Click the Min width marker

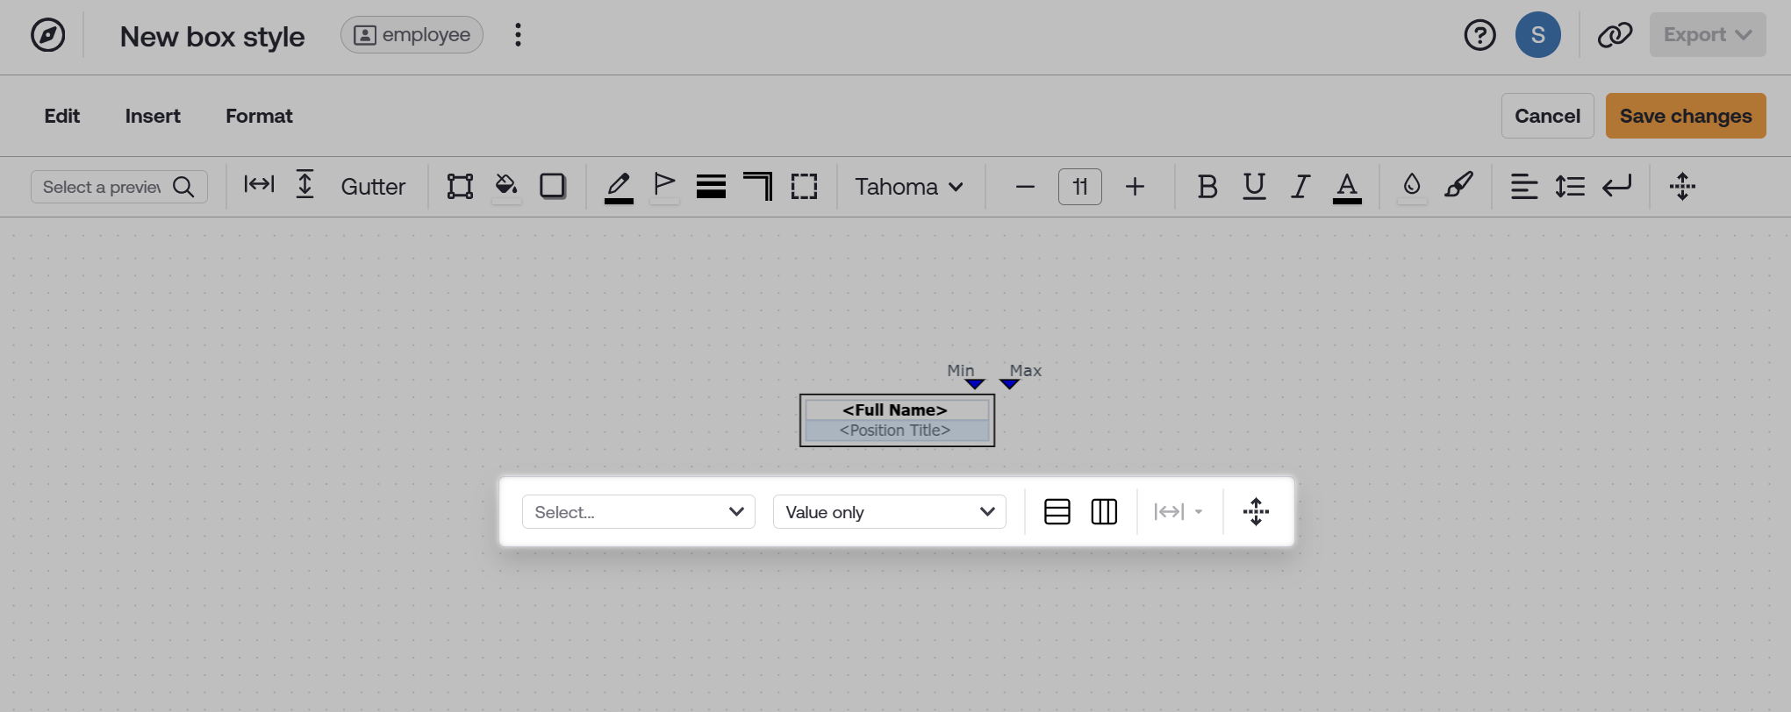click(x=974, y=384)
